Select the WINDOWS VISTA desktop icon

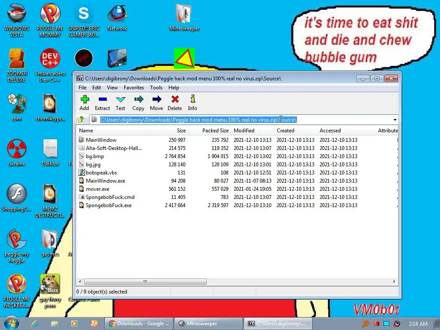pos(17,20)
